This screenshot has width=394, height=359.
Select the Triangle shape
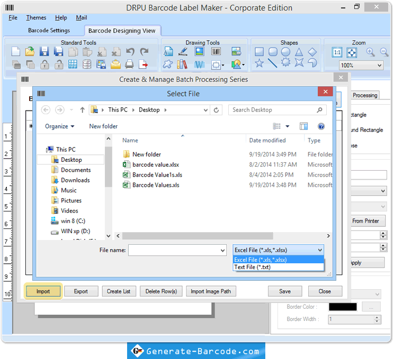[x=299, y=52]
